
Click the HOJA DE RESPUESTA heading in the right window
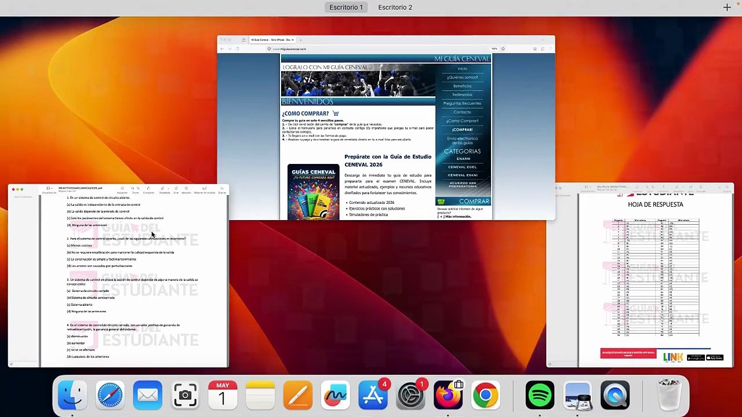click(x=656, y=204)
